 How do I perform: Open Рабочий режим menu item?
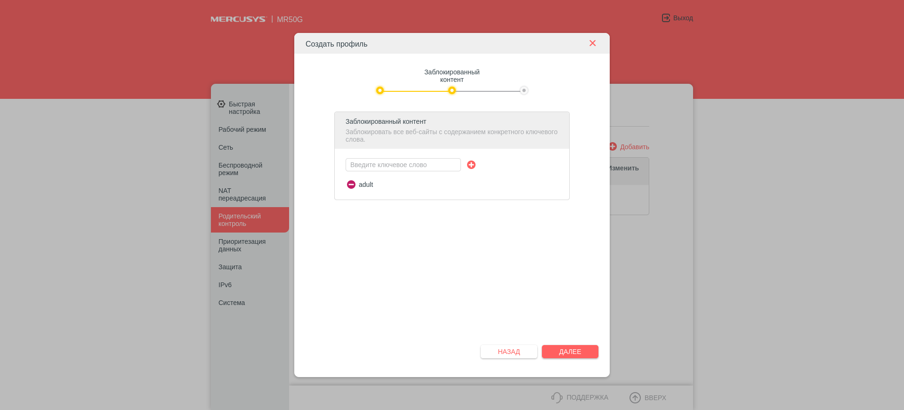(x=242, y=129)
